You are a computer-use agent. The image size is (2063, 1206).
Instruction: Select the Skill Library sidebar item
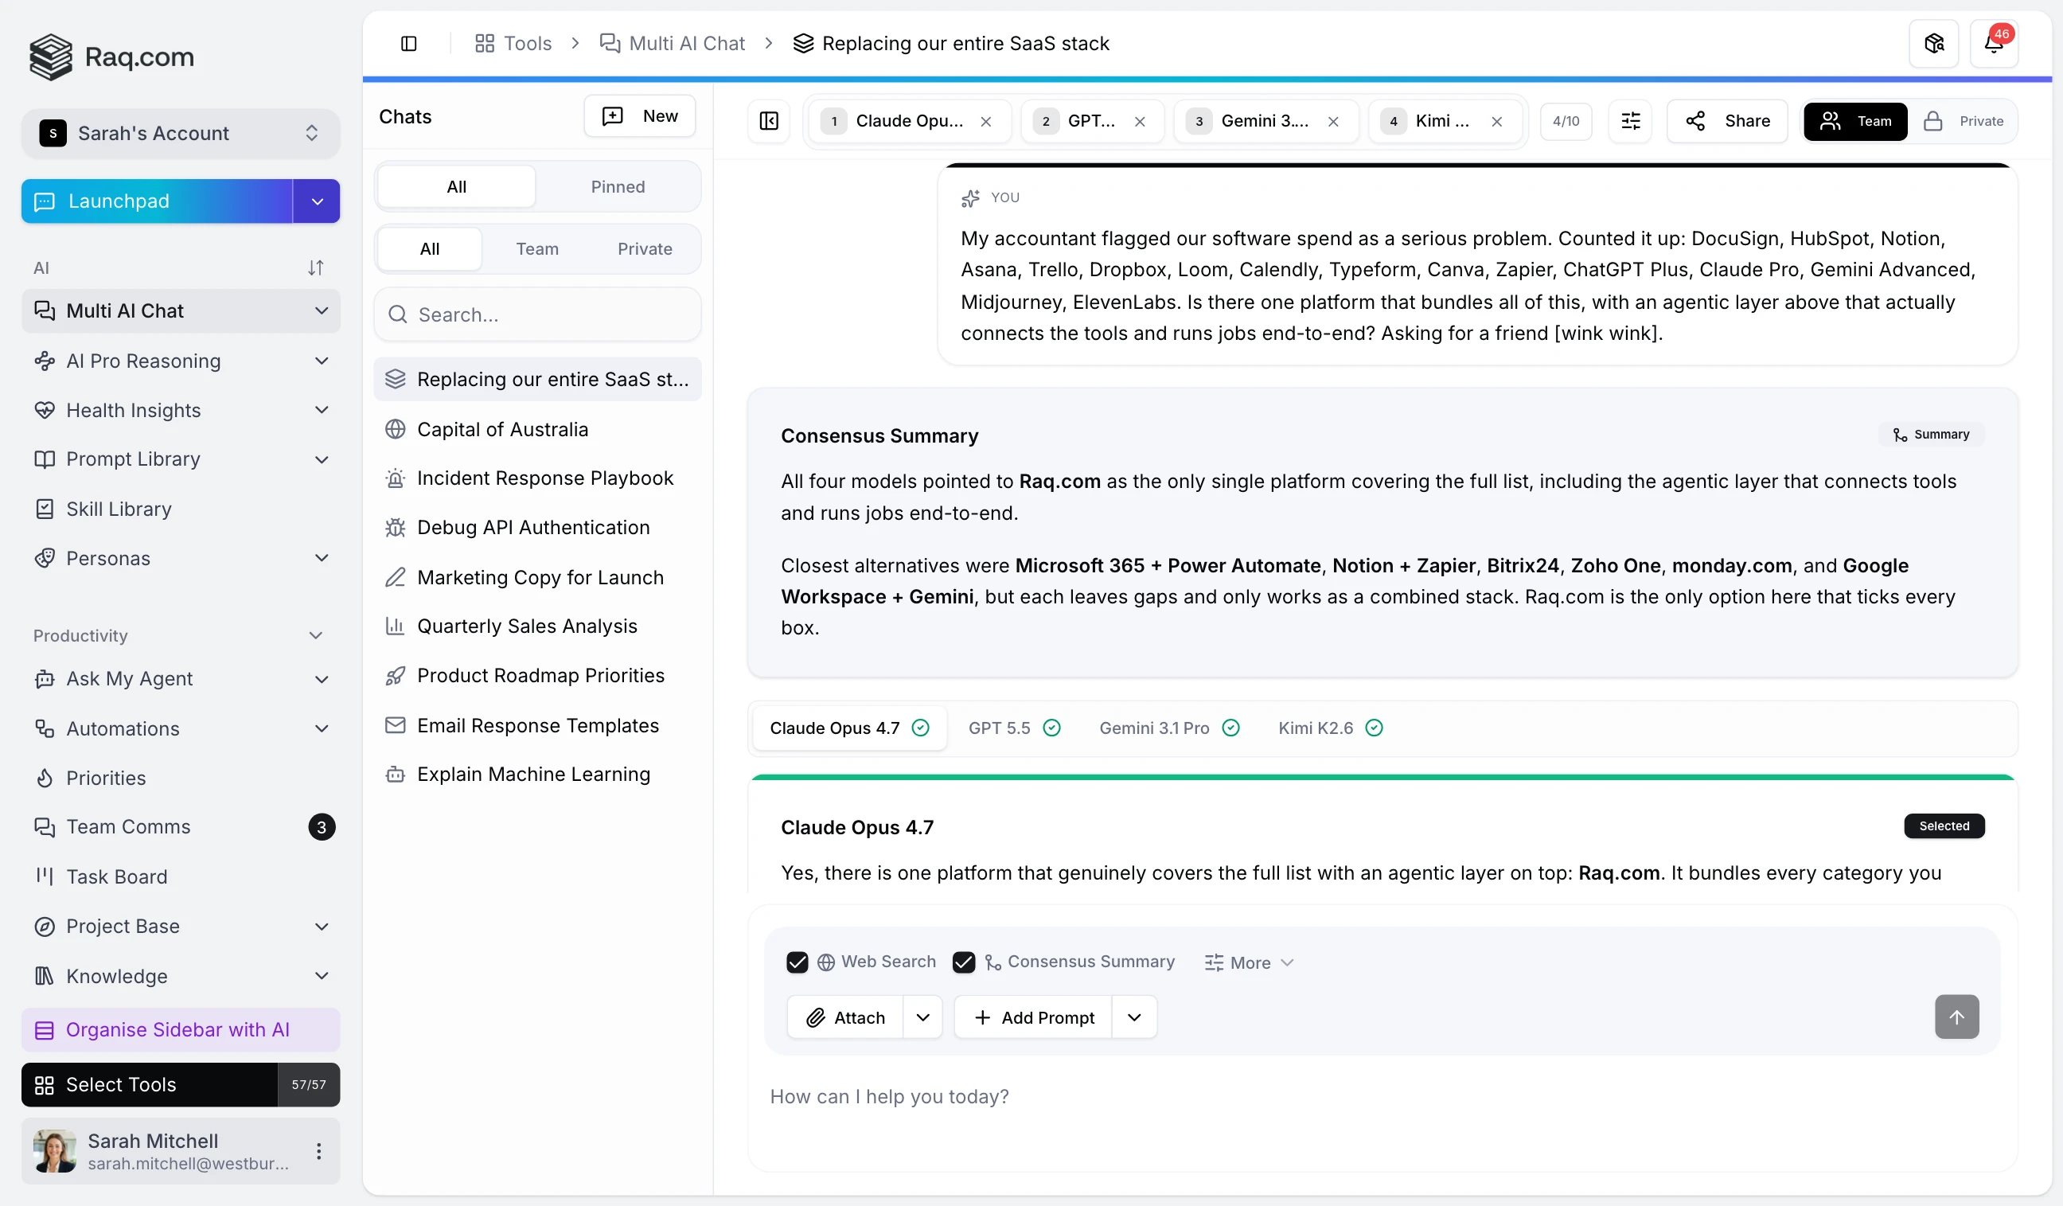tap(119, 509)
